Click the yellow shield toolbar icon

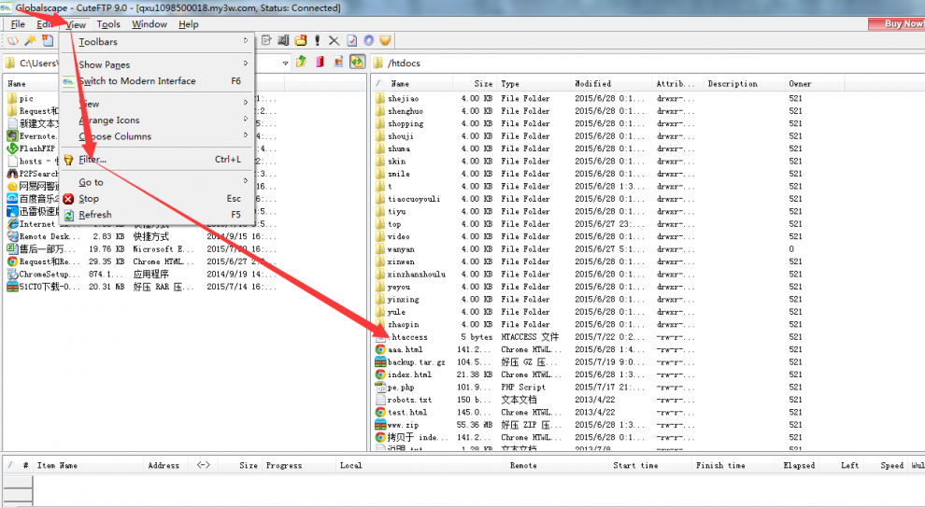click(x=385, y=41)
